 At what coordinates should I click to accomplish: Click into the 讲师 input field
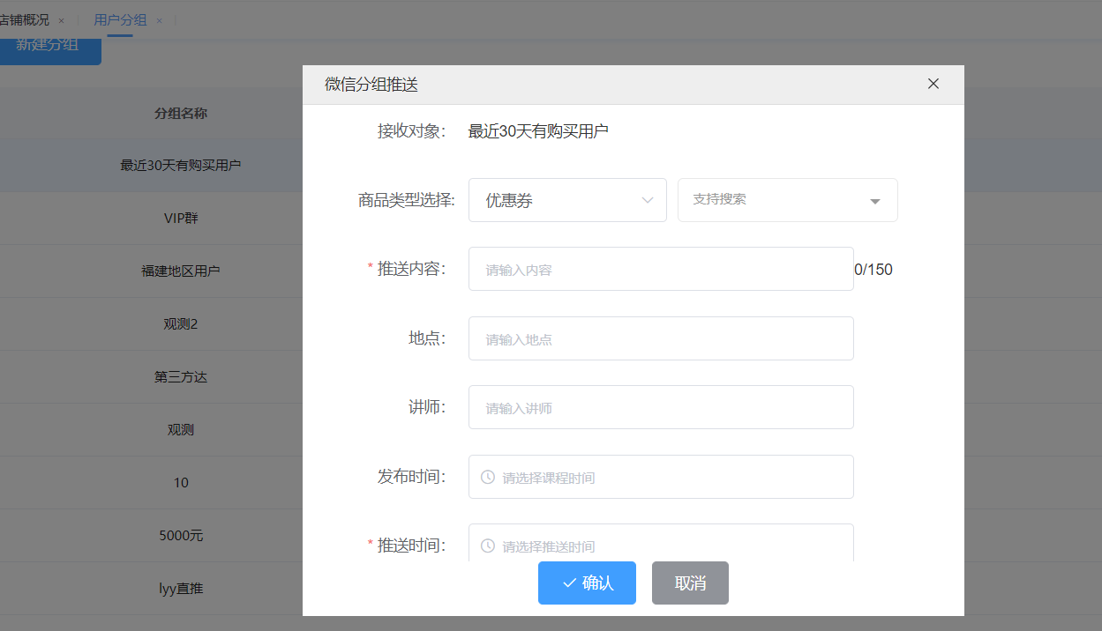660,408
